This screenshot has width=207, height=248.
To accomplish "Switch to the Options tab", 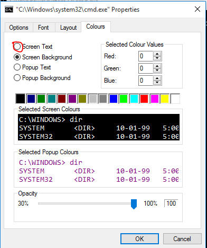I will coord(18,28).
